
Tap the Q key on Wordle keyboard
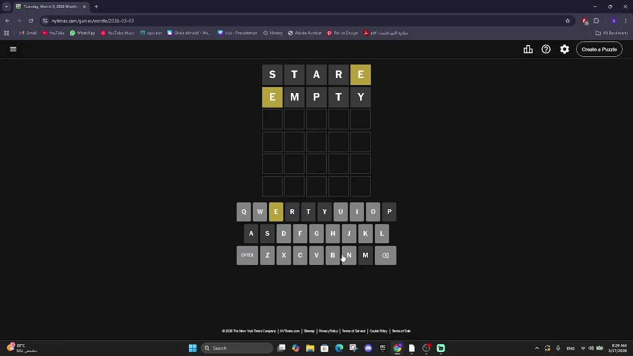pyautogui.click(x=244, y=212)
